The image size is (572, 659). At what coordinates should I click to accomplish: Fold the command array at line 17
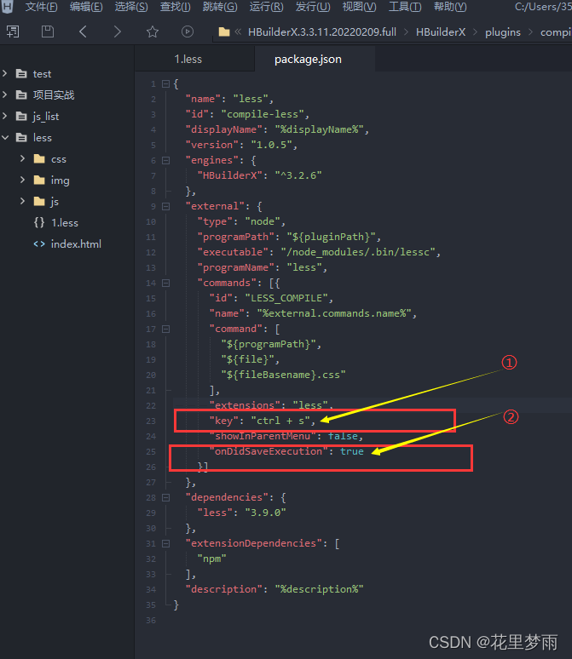[x=166, y=329]
